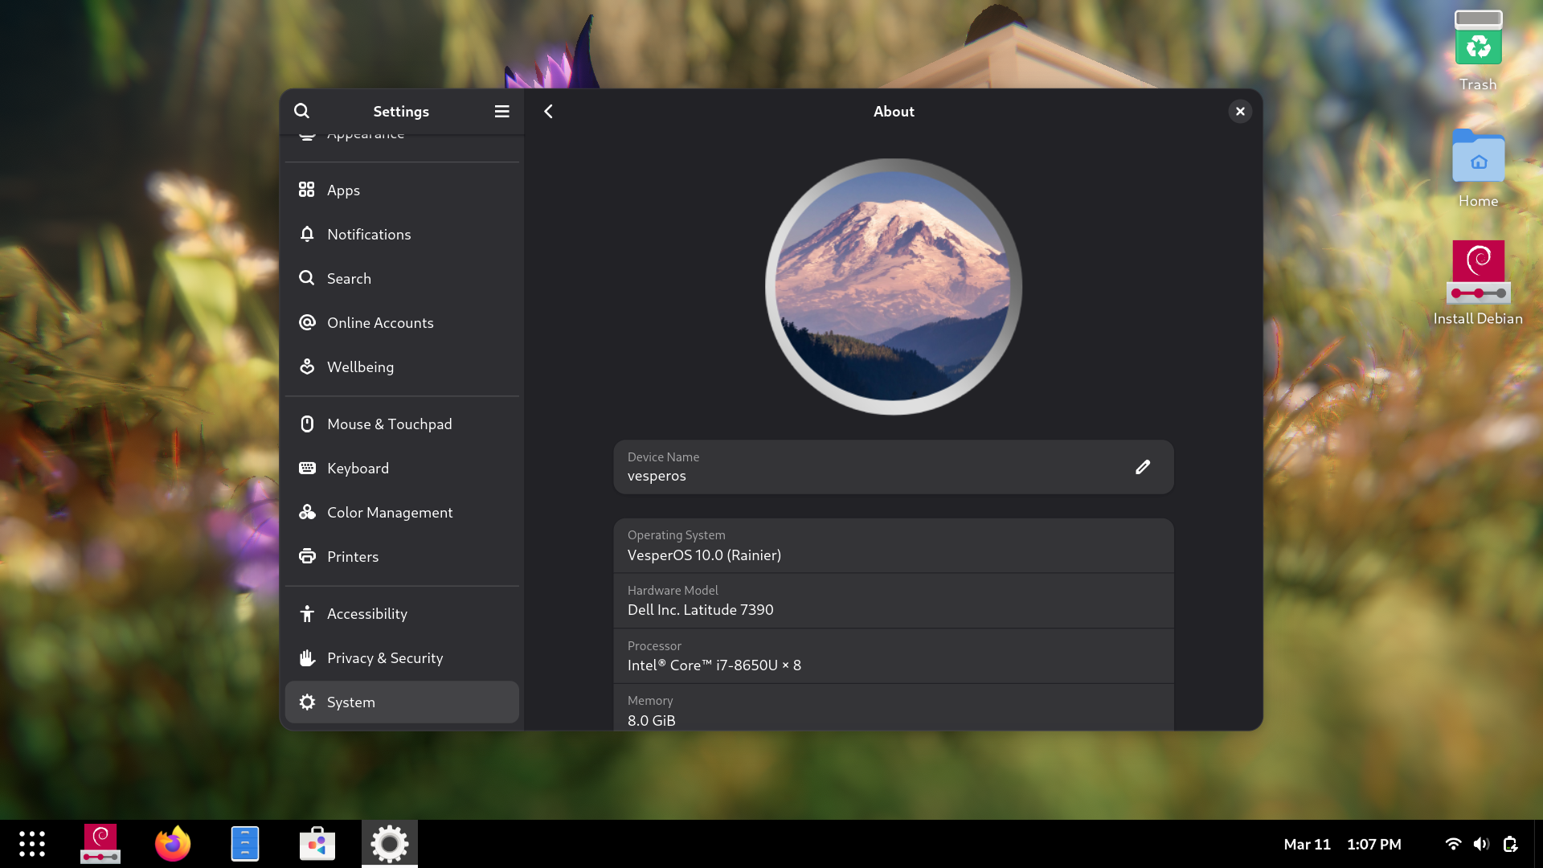Launch Firefox from the taskbar

tap(173, 844)
